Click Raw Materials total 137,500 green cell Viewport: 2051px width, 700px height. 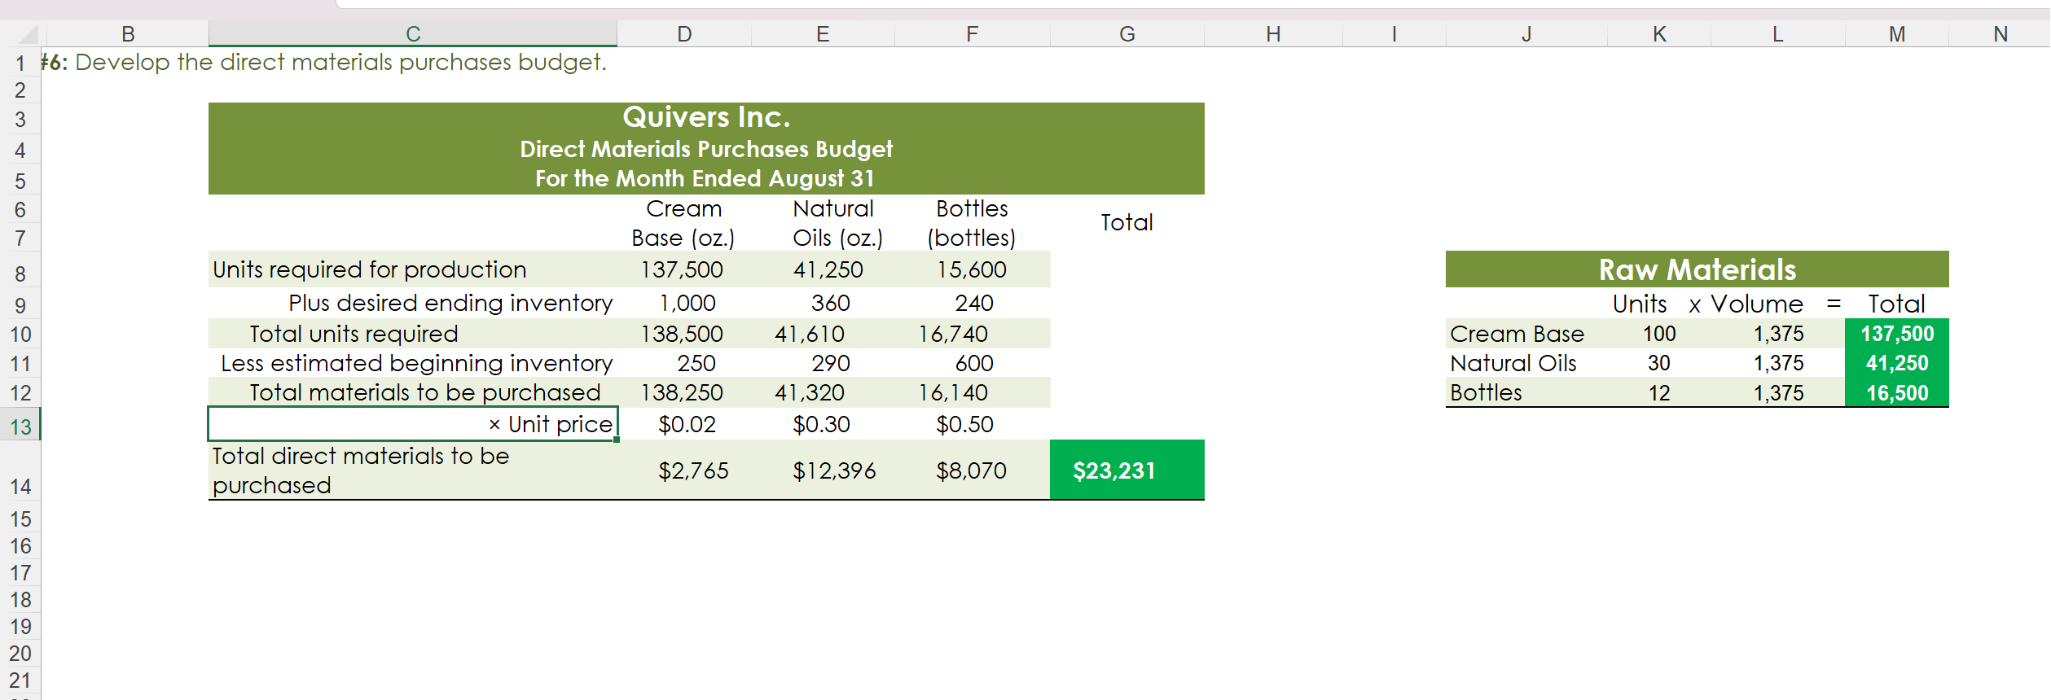pos(1897,334)
